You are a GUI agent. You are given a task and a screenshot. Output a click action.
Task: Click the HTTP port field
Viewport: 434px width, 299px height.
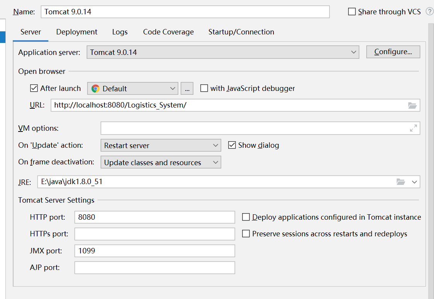(155, 217)
